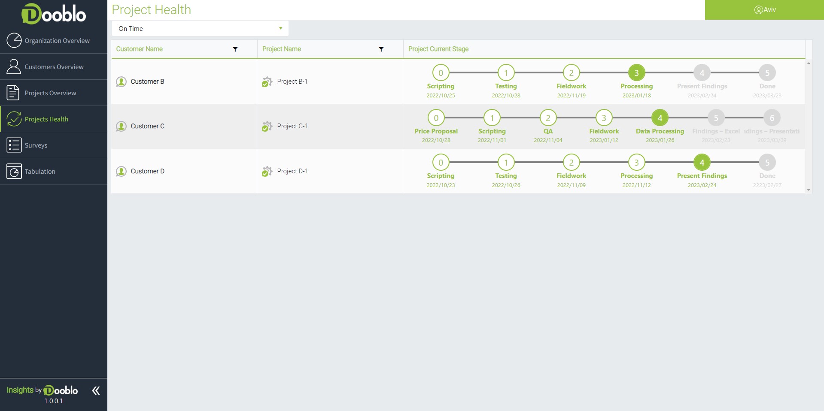This screenshot has height=411, width=824.
Task: Click Scripting stage 1 of Project C-1
Action: click(492, 118)
